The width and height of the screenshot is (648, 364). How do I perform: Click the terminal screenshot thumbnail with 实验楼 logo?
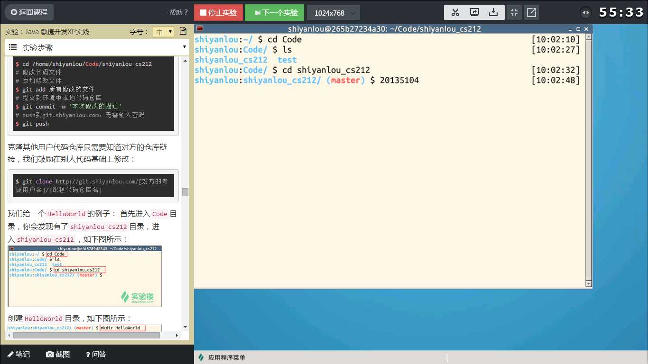click(85, 276)
